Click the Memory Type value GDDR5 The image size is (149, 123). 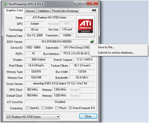[36, 71]
